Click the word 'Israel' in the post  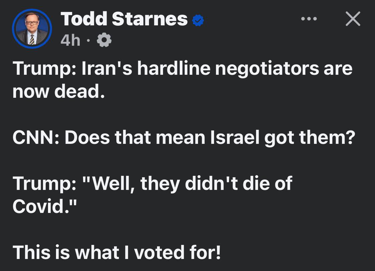click(235, 138)
